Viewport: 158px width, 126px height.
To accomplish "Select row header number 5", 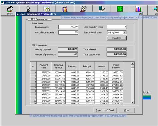I will (x=33, y=85).
